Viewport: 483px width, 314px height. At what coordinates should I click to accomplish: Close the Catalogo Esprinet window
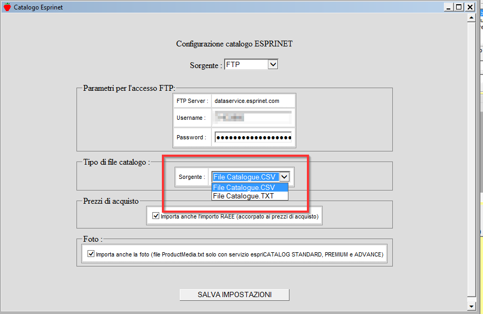point(470,7)
